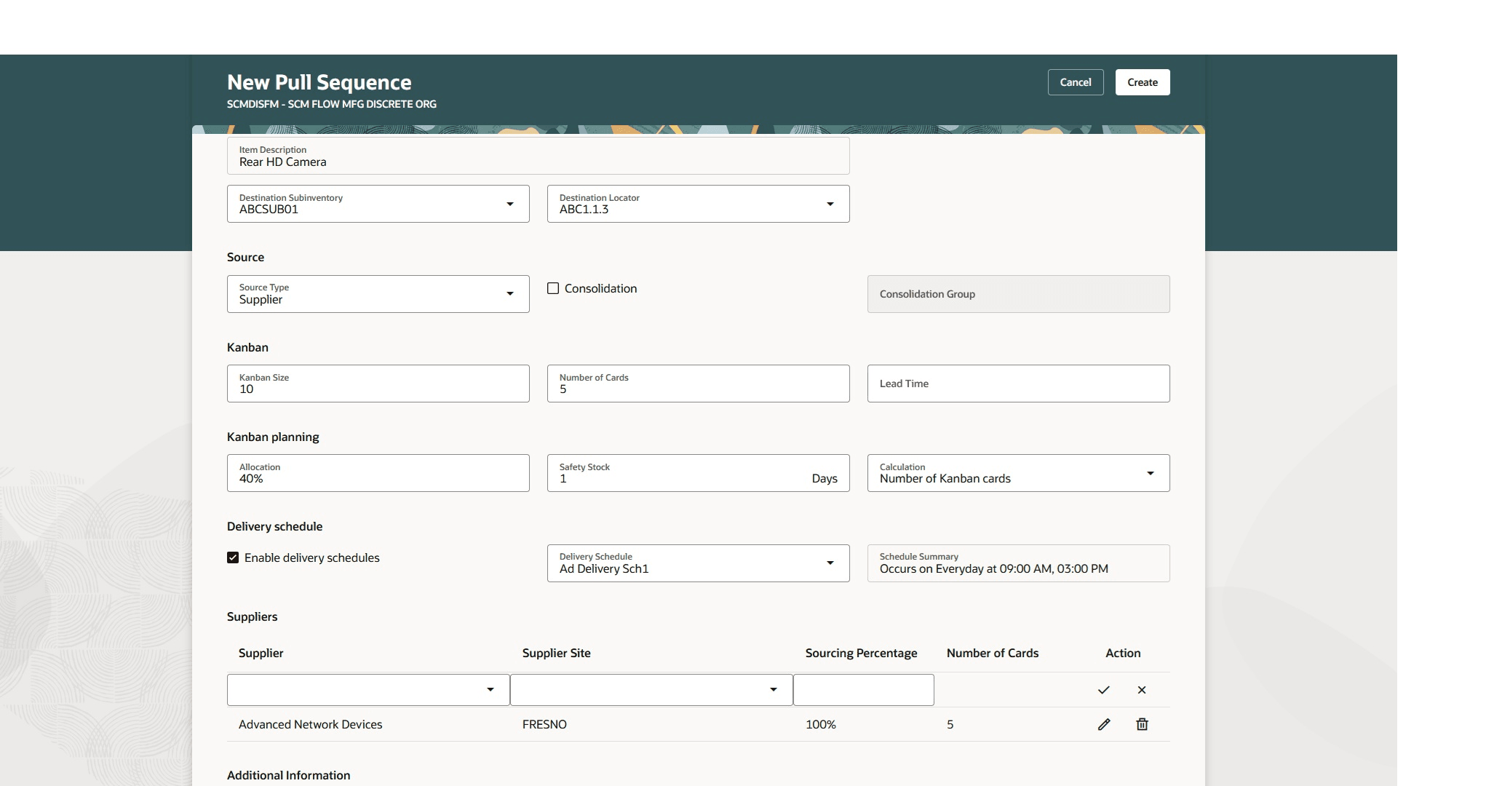Viewport: 1502px width, 786px height.
Task: Edit the Advanced Network Devices supplier row
Action: coord(1104,724)
